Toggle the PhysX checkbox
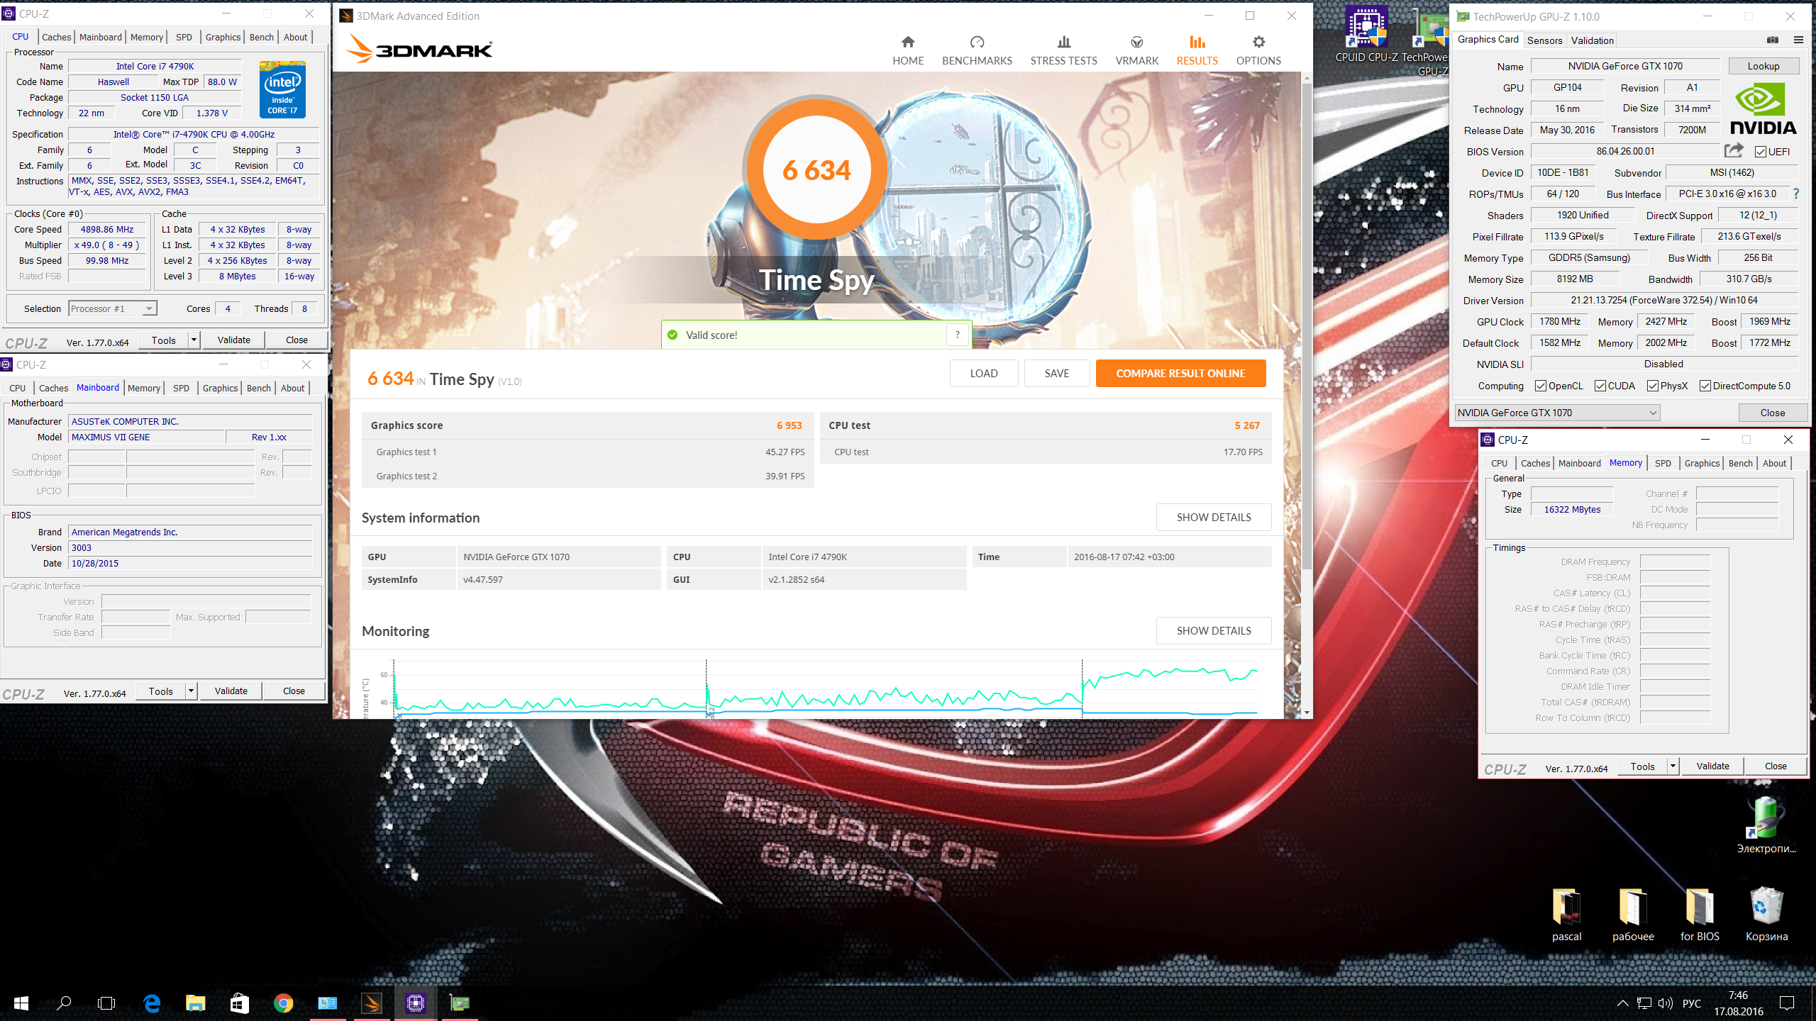This screenshot has height=1021, width=1816. click(x=1653, y=386)
